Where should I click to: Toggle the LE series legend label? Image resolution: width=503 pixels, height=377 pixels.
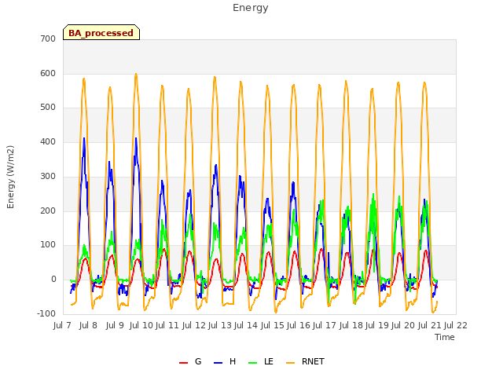(269, 361)
